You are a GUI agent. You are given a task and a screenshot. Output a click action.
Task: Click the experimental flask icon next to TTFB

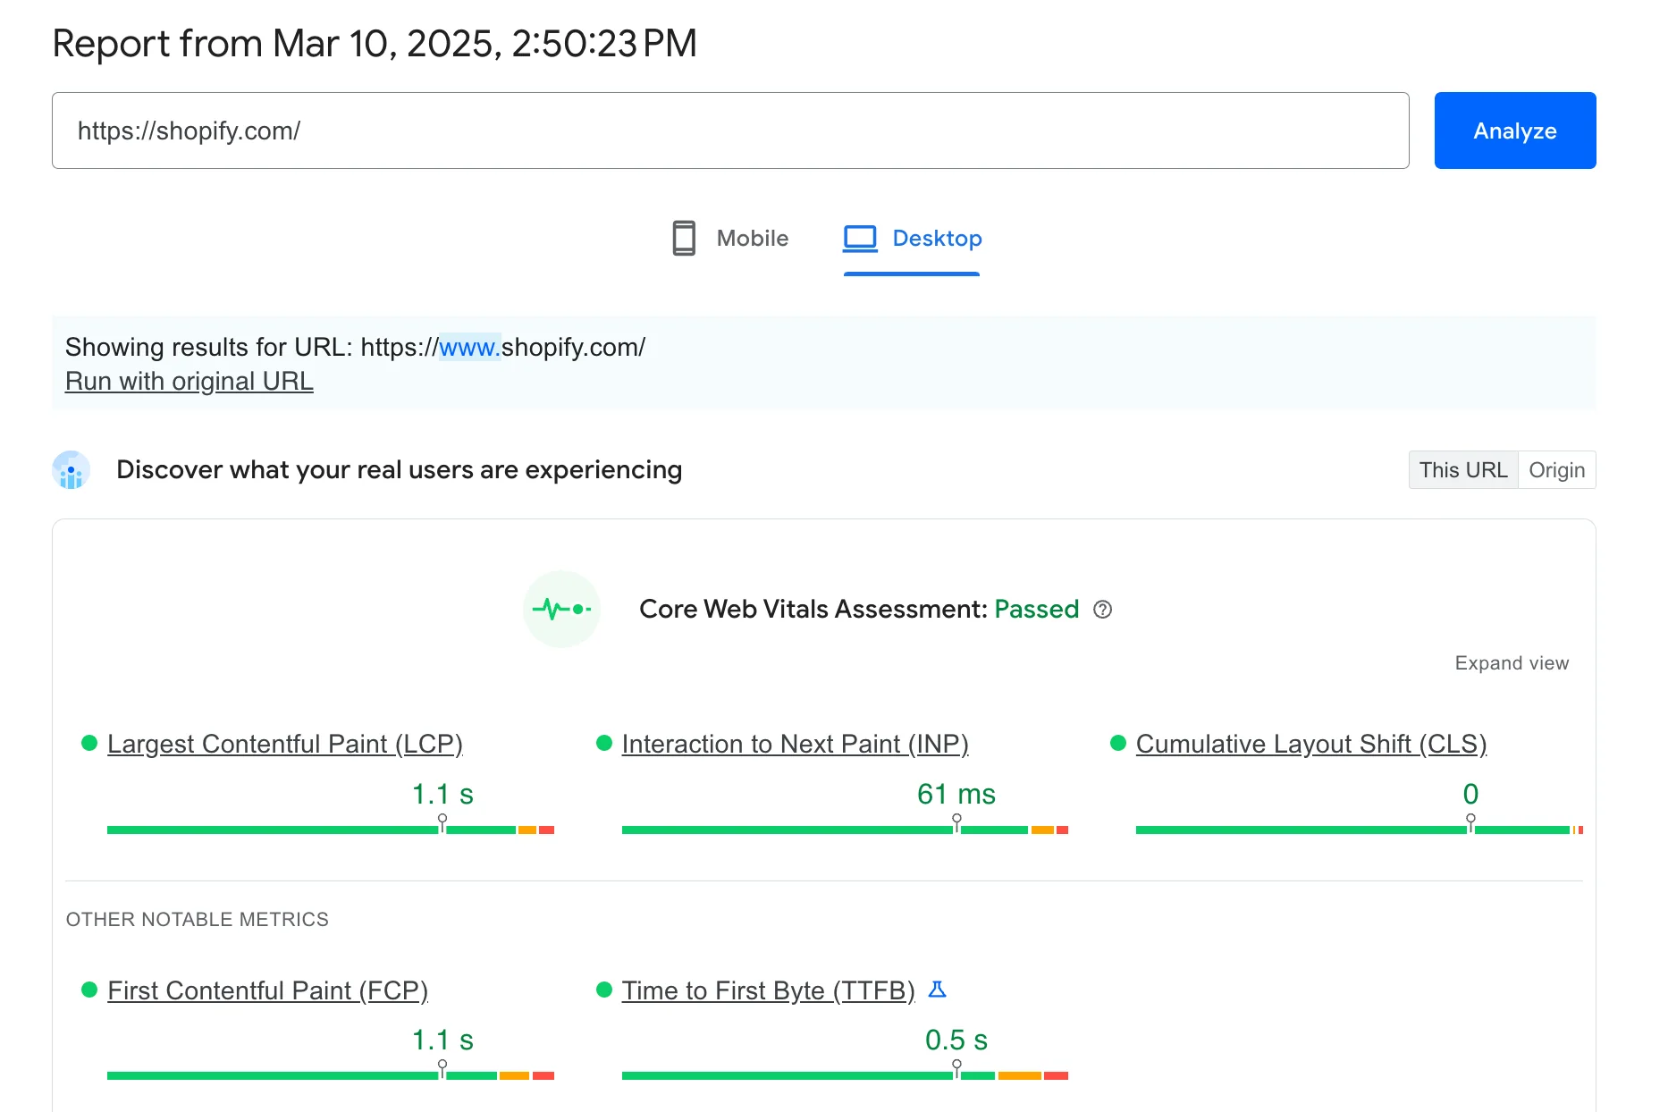click(x=938, y=990)
